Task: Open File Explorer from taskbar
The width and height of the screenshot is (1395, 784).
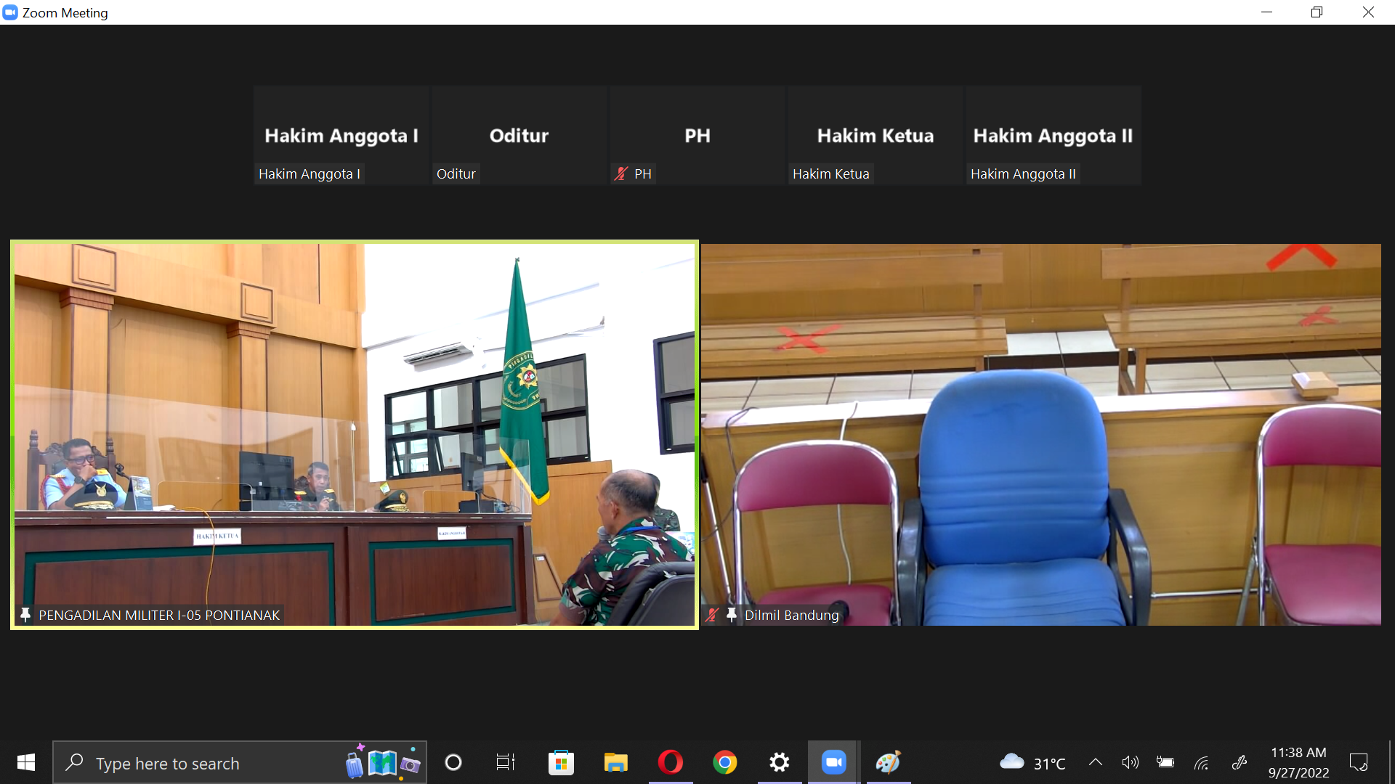Action: tap(615, 762)
